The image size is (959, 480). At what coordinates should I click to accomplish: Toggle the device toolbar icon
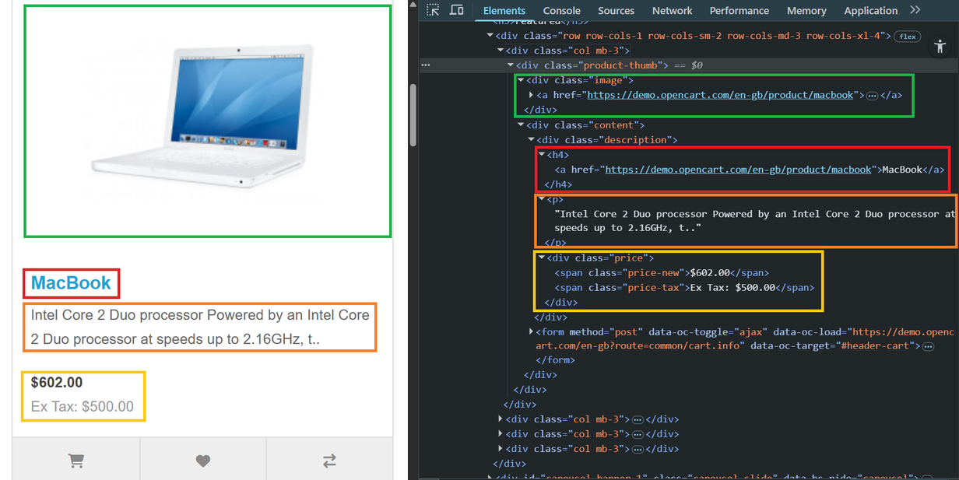[x=457, y=10]
